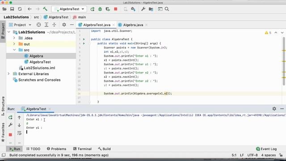This screenshot has height=161, width=286.
Task: Click Lab2Solutions breadcrumb
Action: pos(16,17)
